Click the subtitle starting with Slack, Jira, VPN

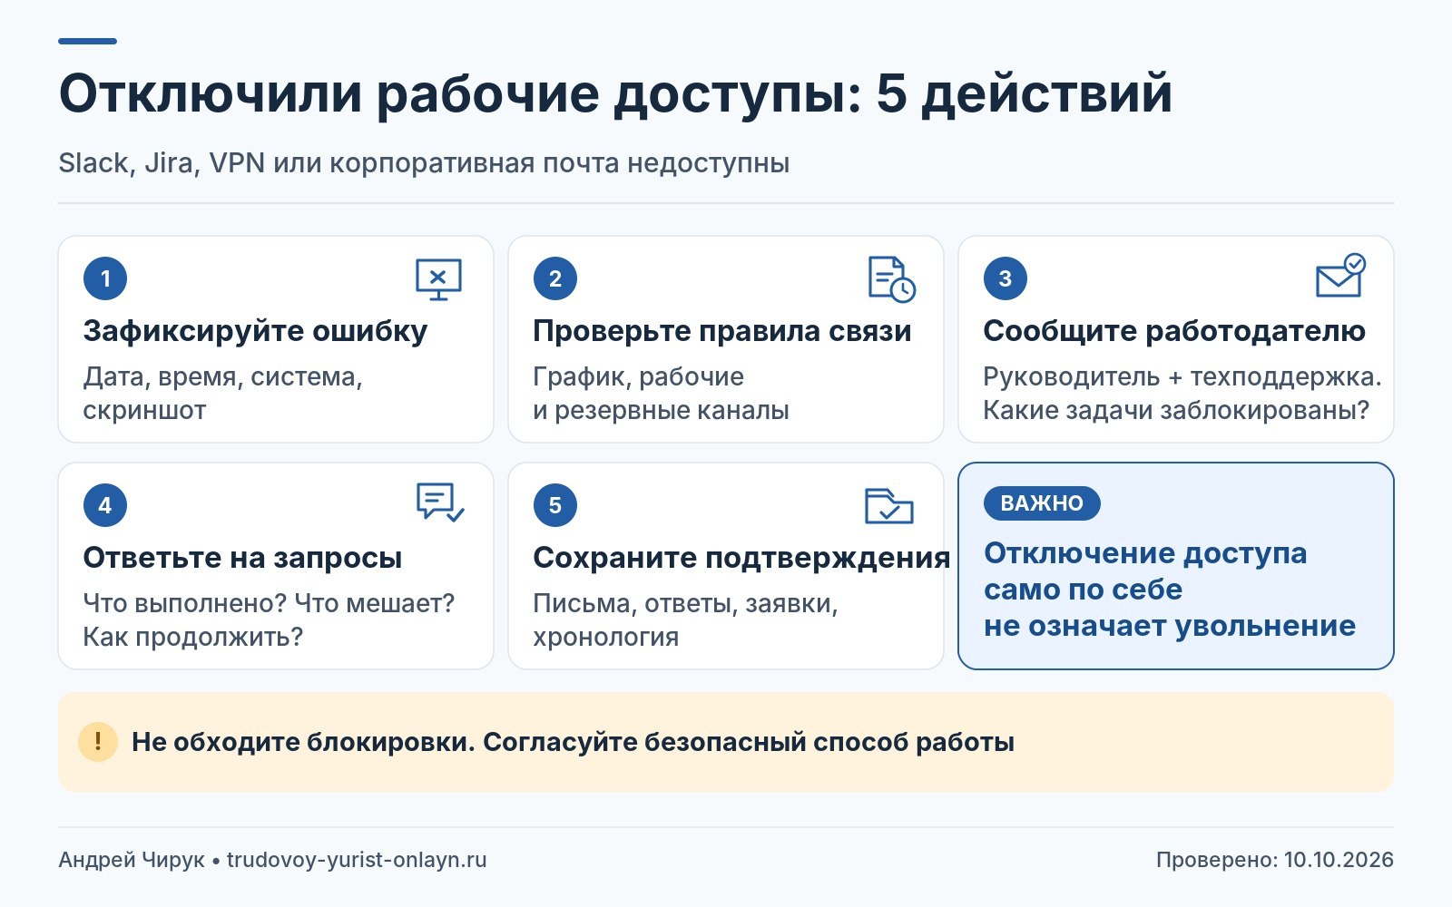[424, 163]
